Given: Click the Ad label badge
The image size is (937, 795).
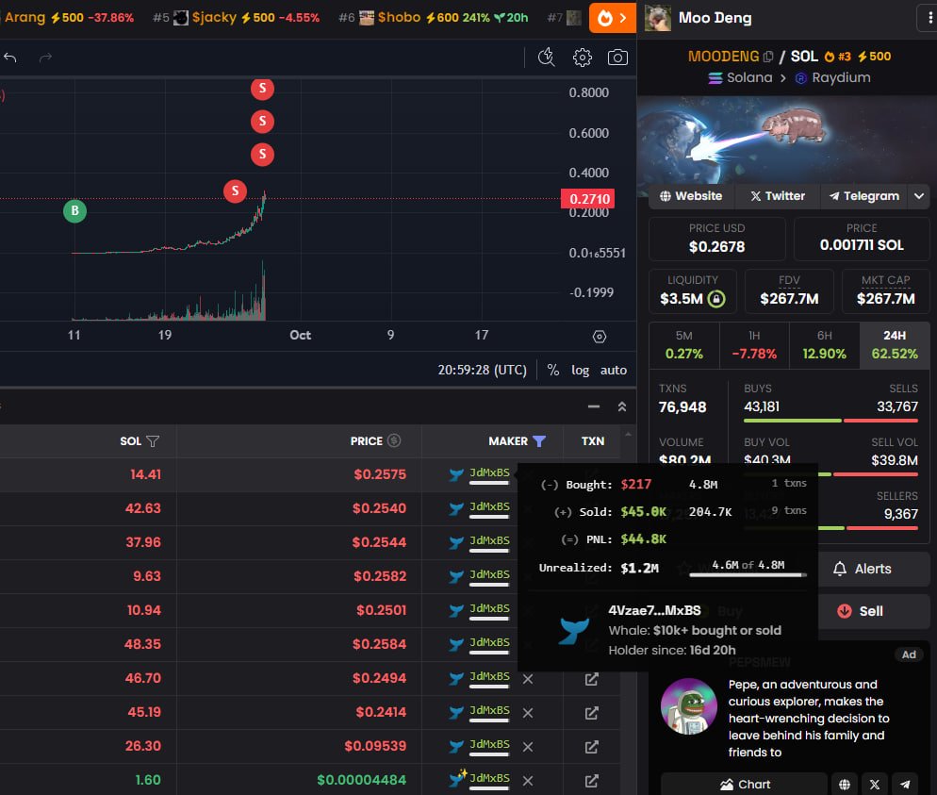Looking at the screenshot, I should [x=909, y=654].
